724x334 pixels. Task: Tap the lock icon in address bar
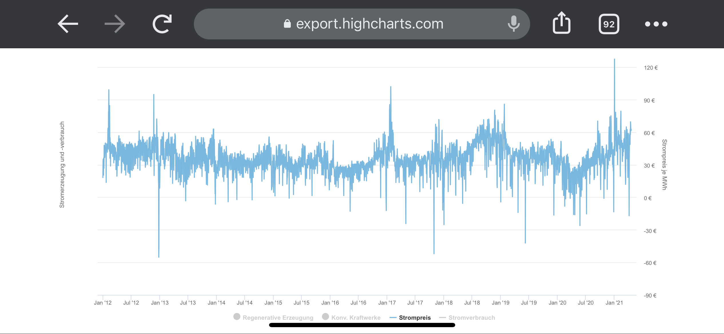pyautogui.click(x=287, y=24)
